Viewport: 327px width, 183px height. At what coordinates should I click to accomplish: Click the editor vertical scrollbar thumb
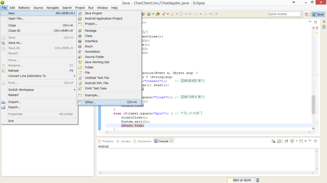point(313,105)
